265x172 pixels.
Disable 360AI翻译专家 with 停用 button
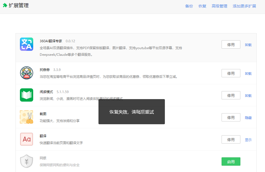coord(231,44)
